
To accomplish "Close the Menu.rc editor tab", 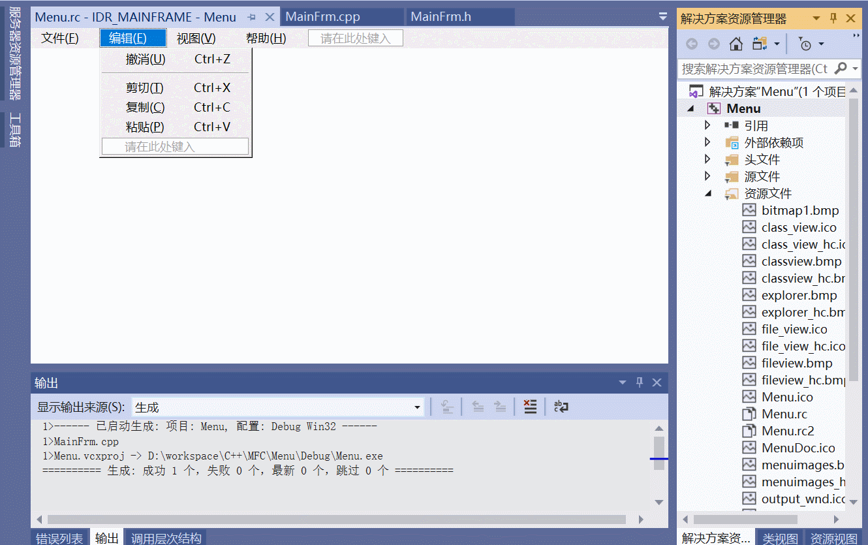I will tap(270, 17).
